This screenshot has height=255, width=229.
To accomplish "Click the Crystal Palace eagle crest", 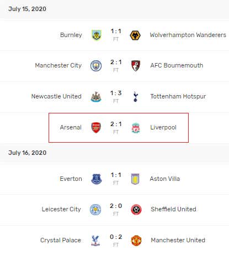I will click(95, 241).
